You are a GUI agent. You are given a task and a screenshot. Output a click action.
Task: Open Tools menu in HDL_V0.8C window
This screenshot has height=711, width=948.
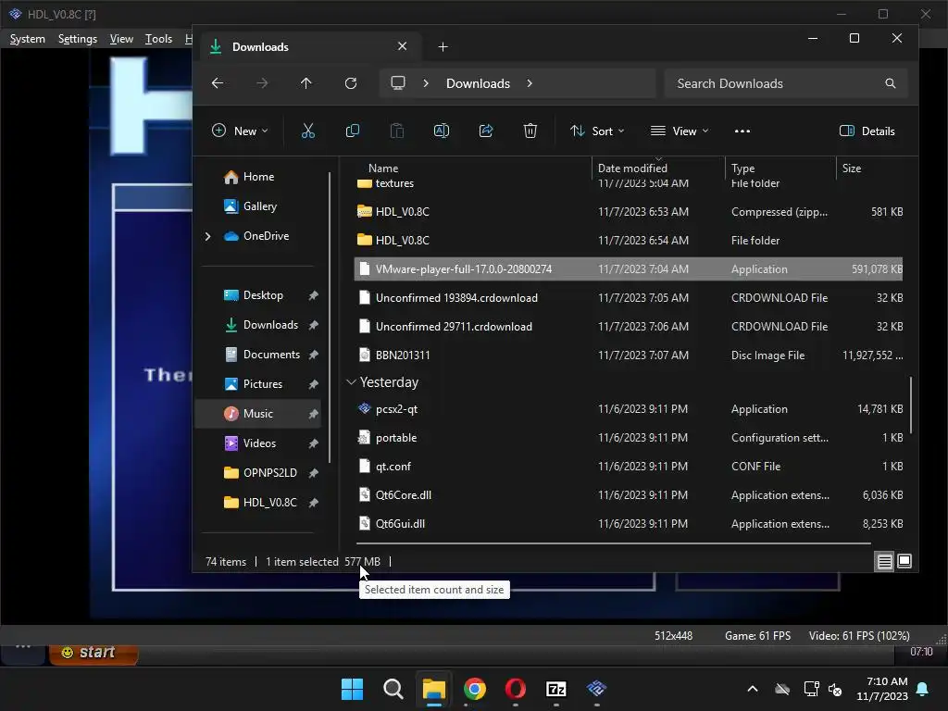158,39
